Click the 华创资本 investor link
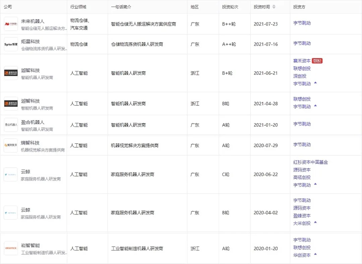This screenshot has height=264, width=362. click(302, 255)
